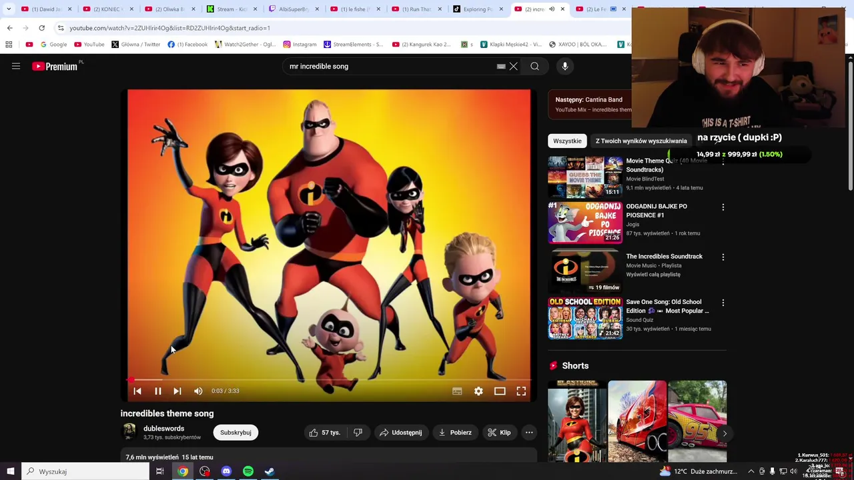The image size is (854, 480).
Task: Like the video with 57 tys. thumbs up
Action: (x=324, y=433)
